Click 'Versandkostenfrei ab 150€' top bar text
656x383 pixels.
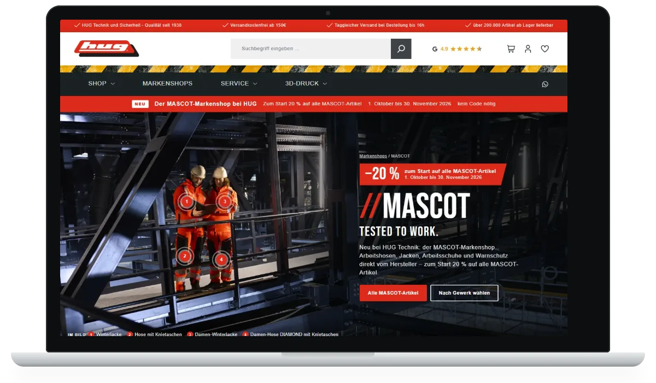tap(258, 25)
